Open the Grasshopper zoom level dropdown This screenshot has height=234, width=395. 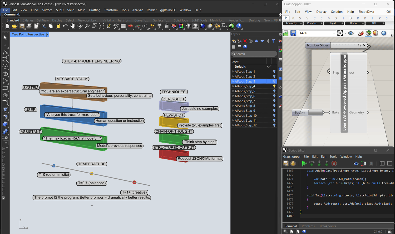tap(334, 33)
